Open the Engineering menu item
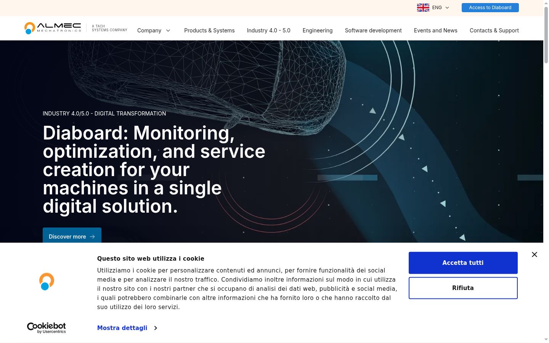 point(318,30)
